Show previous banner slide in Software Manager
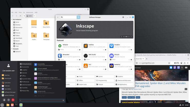This screenshot has width=190, height=107. (121, 37)
